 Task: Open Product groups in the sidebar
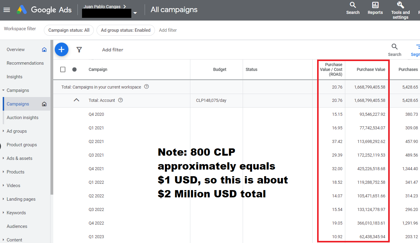click(x=22, y=145)
